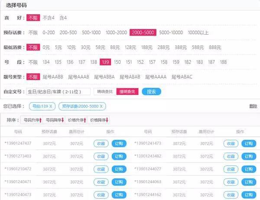Screen dimensions: 260x200
Task: Sort by 价格降序 descending price
Action: (98, 120)
